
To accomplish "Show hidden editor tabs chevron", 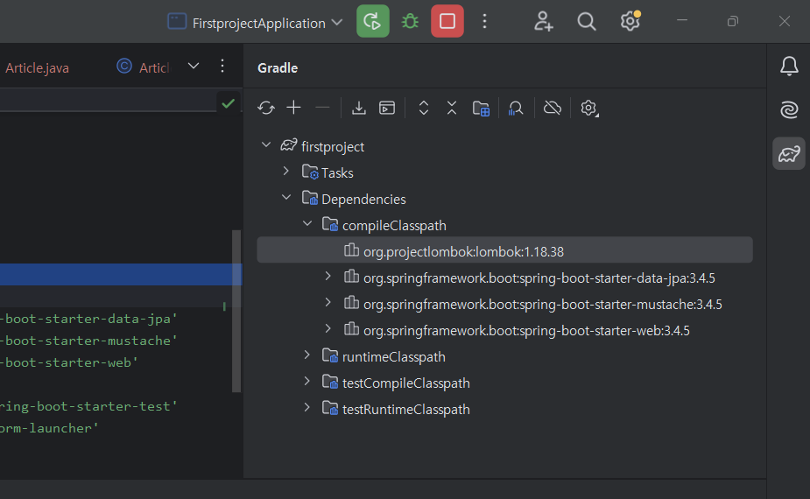I will (x=194, y=67).
